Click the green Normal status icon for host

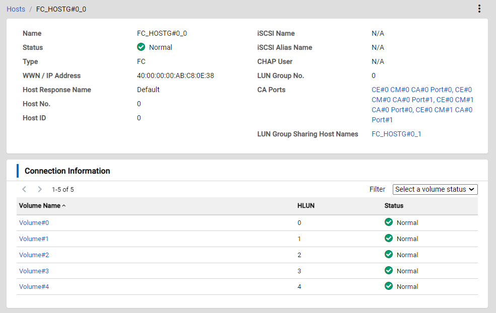tap(141, 47)
